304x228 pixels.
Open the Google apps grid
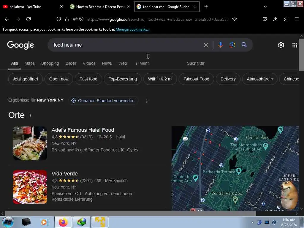(x=295, y=45)
